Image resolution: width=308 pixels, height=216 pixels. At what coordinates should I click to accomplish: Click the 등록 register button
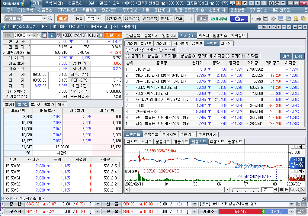tap(79, 18)
